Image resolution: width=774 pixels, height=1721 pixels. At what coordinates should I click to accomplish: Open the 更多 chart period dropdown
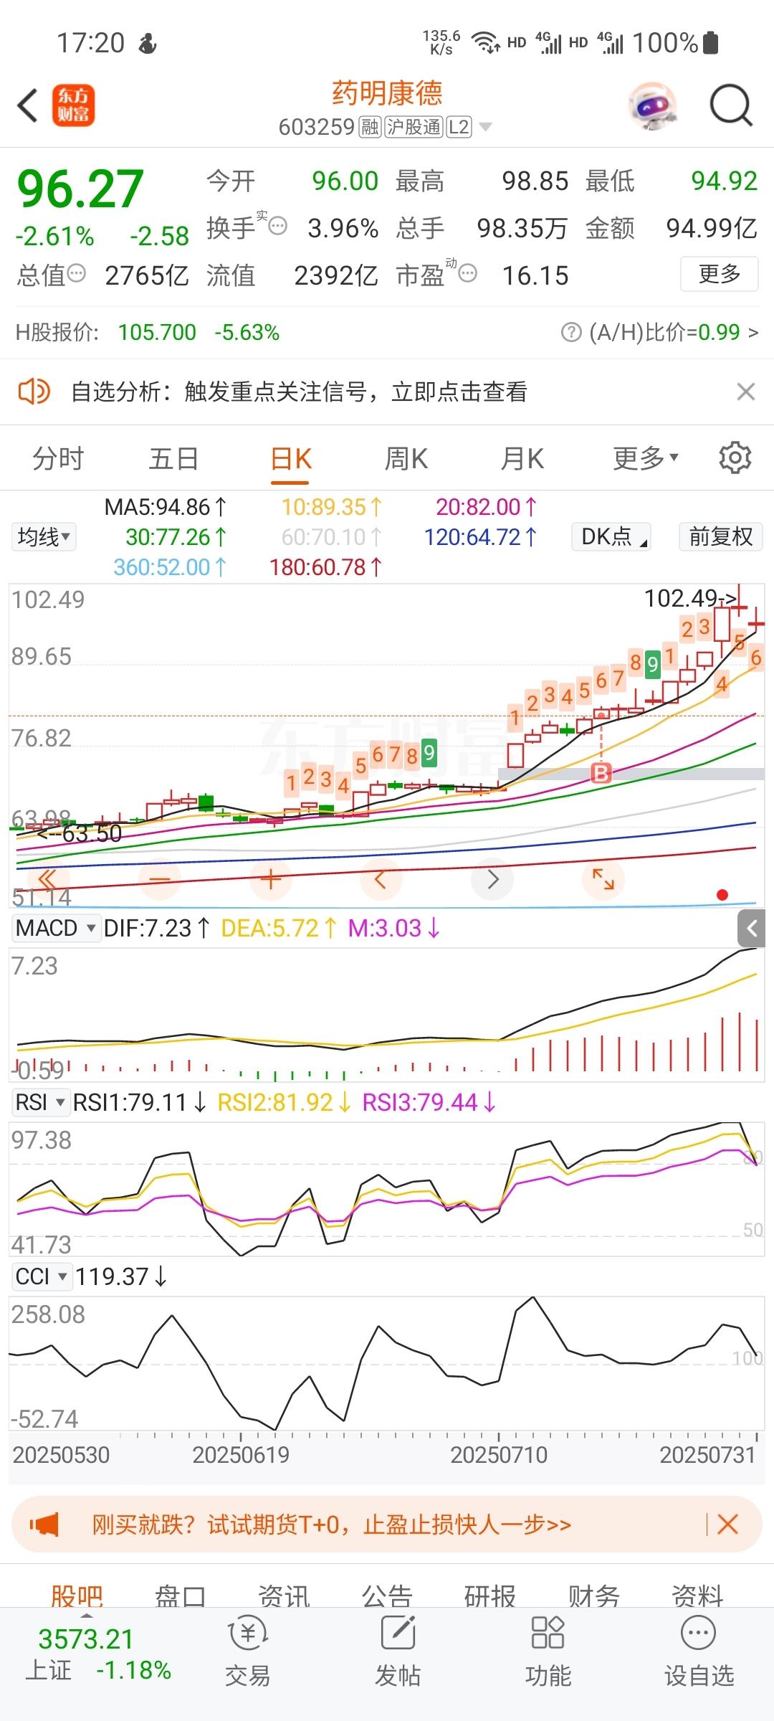pos(645,457)
